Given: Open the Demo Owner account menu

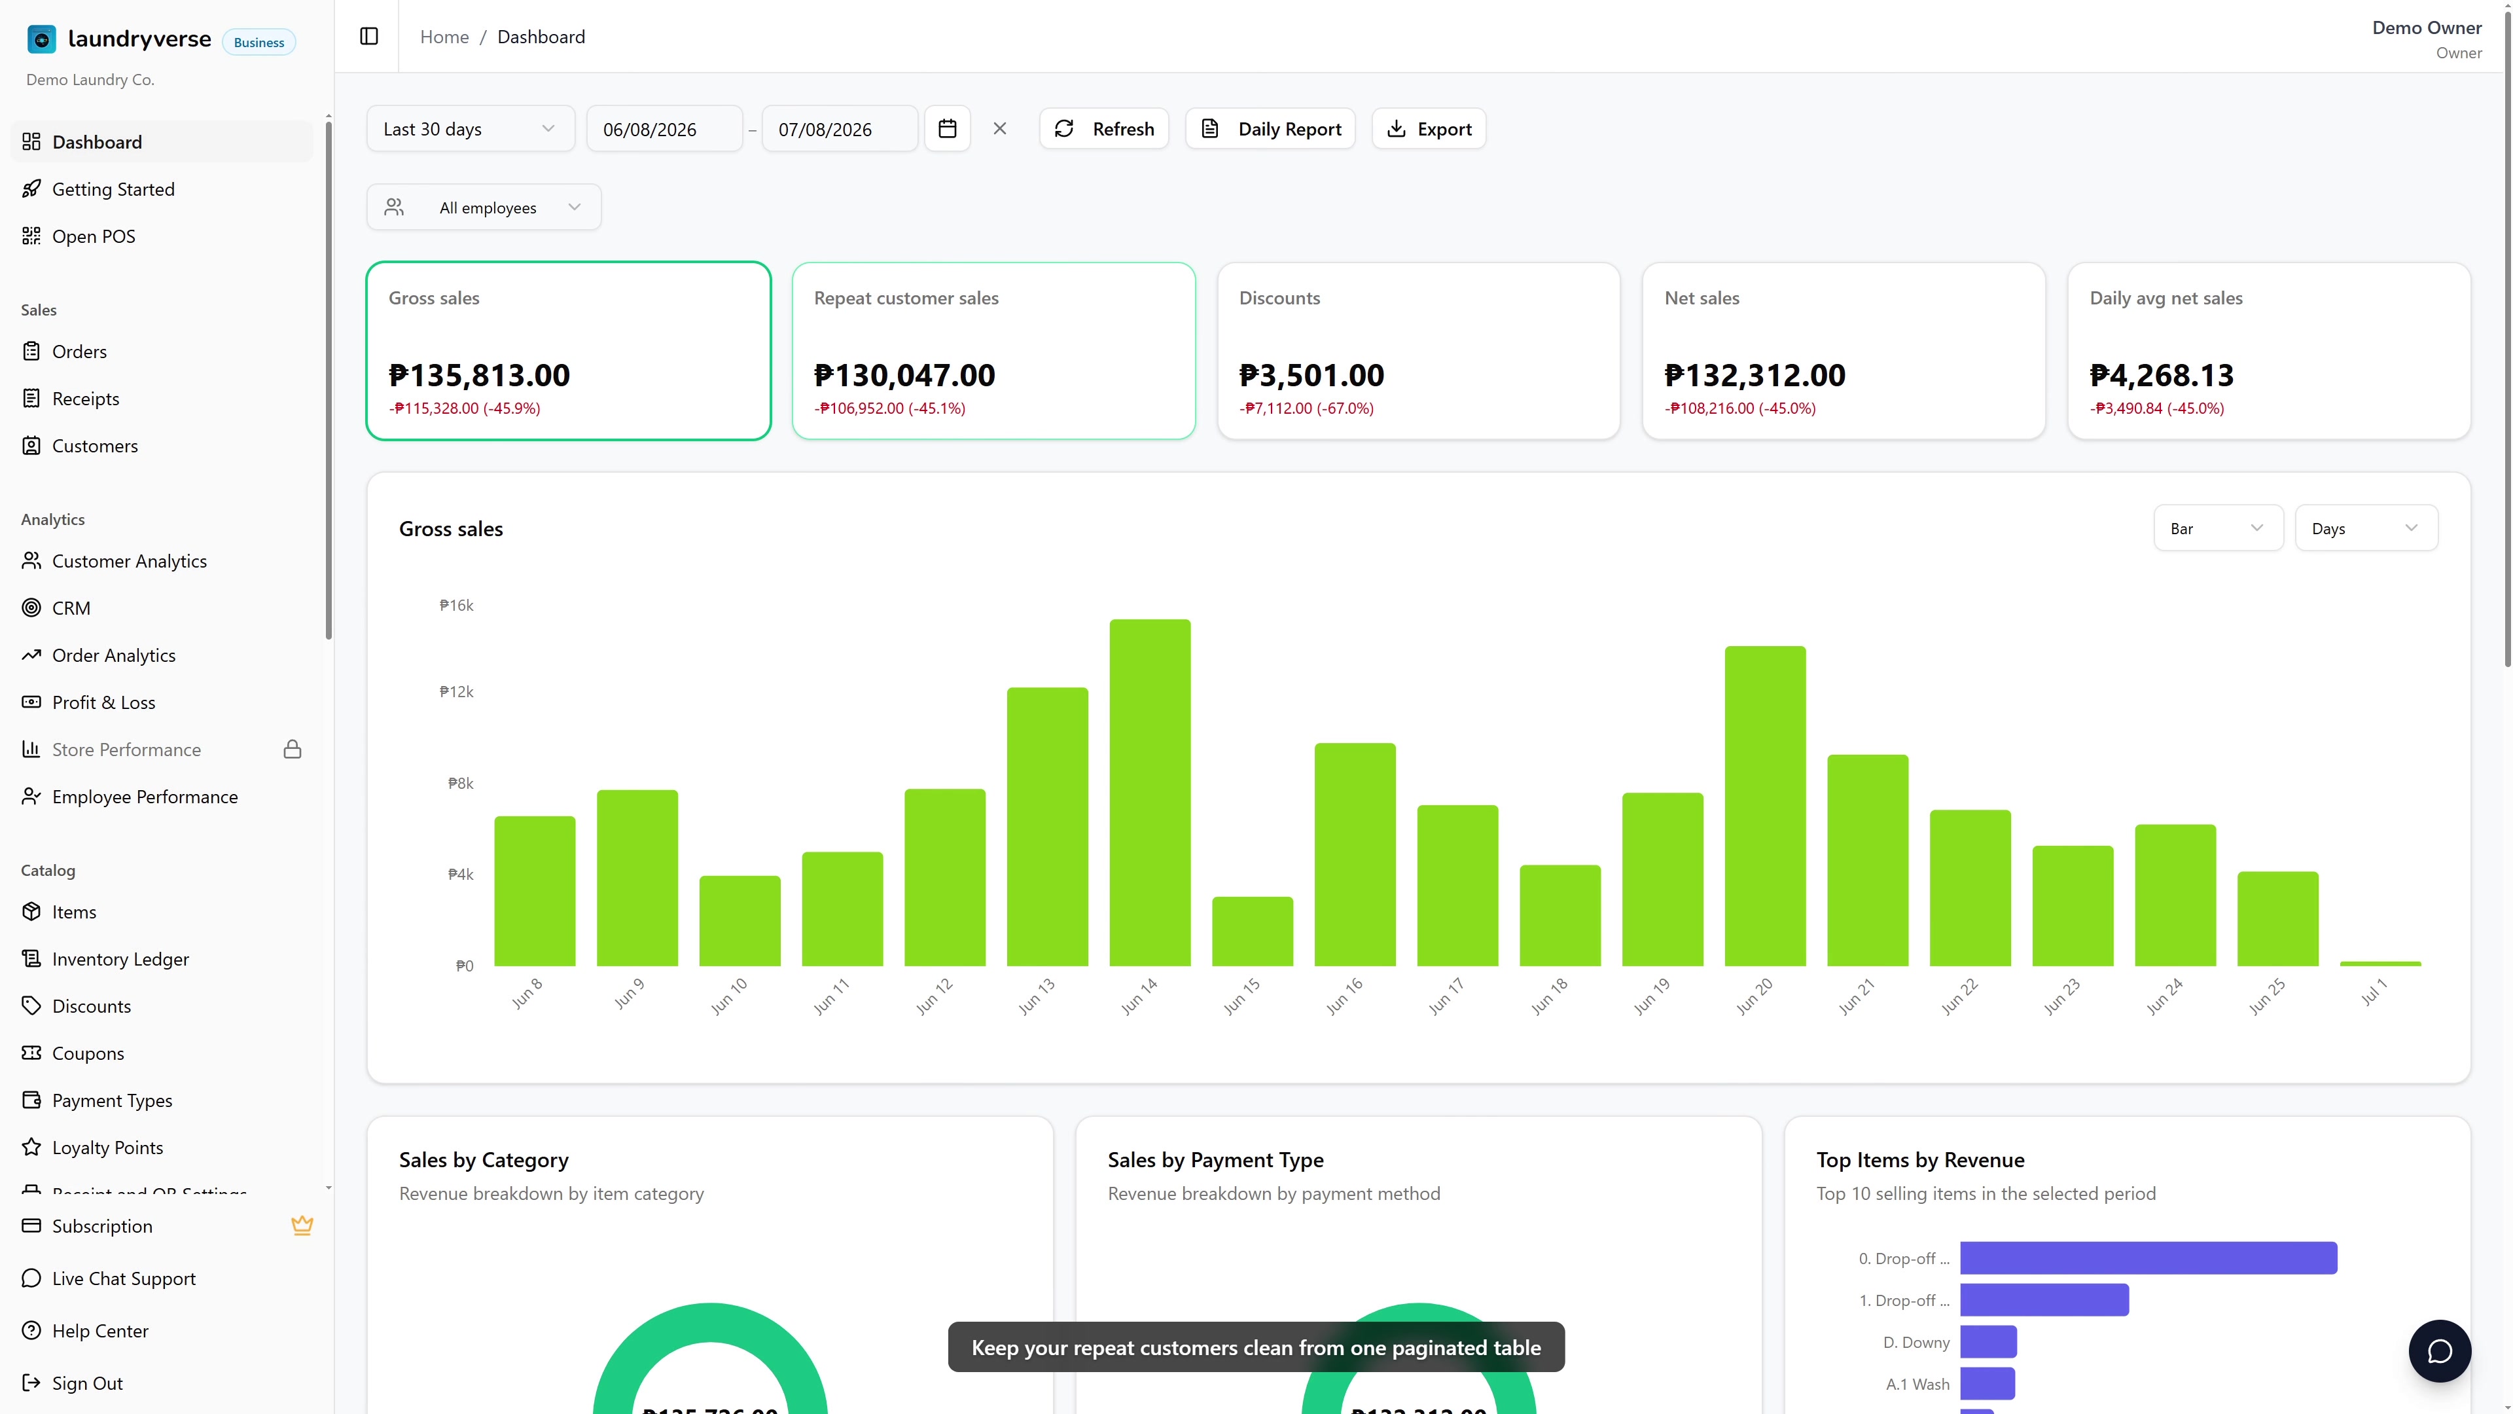Looking at the screenshot, I should click(2426, 39).
